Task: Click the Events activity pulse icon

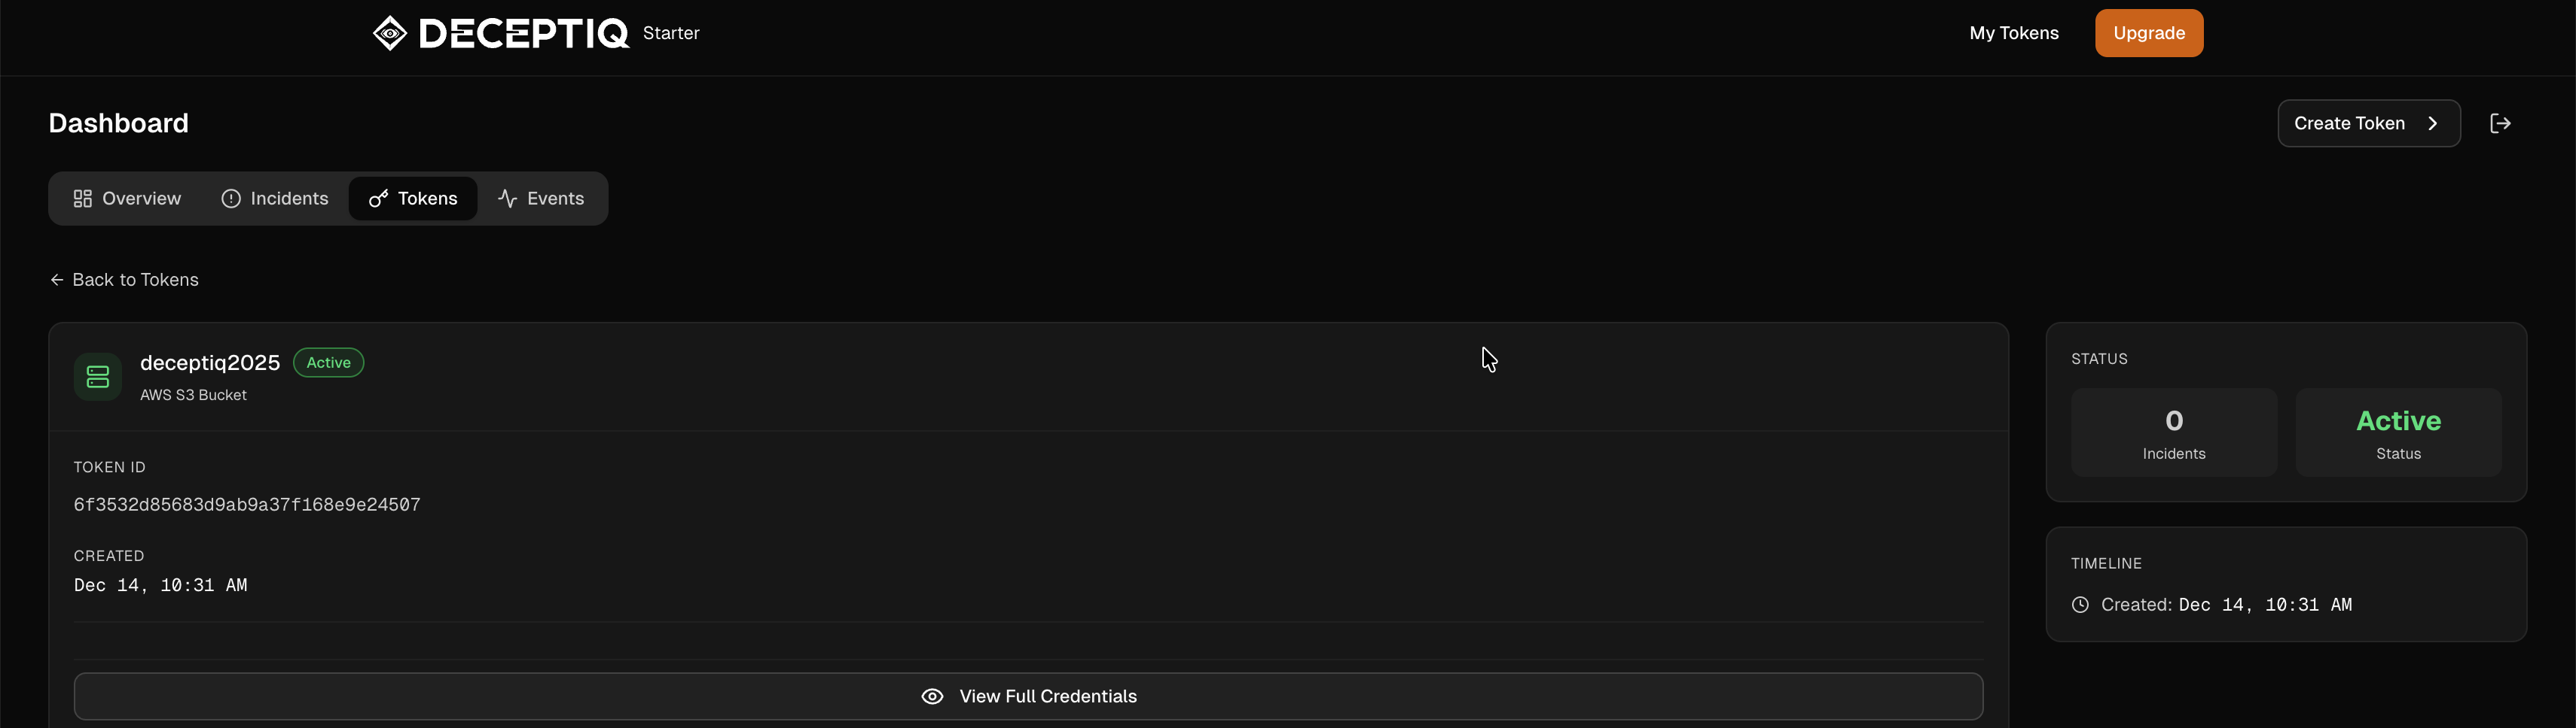Action: [x=508, y=199]
